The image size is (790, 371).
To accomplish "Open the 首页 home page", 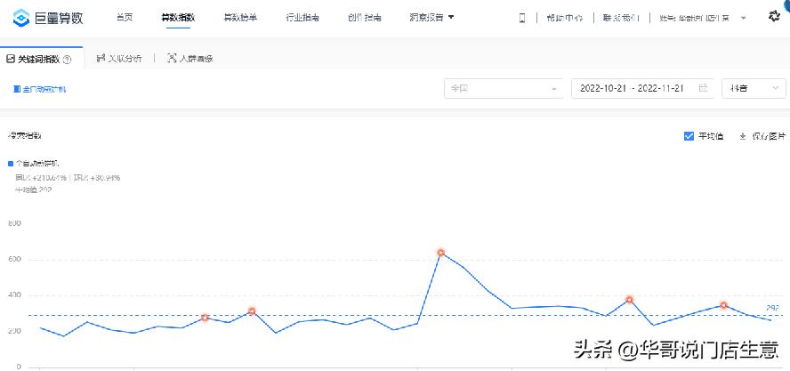I will click(125, 18).
